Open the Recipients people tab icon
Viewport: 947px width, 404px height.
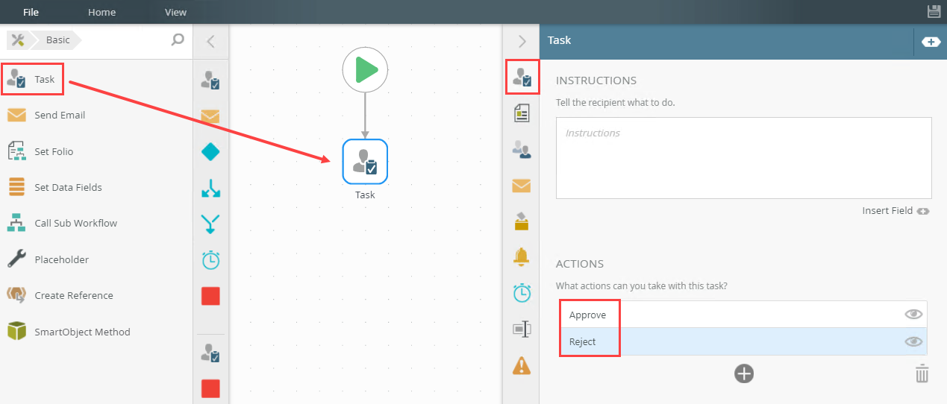pyautogui.click(x=522, y=149)
